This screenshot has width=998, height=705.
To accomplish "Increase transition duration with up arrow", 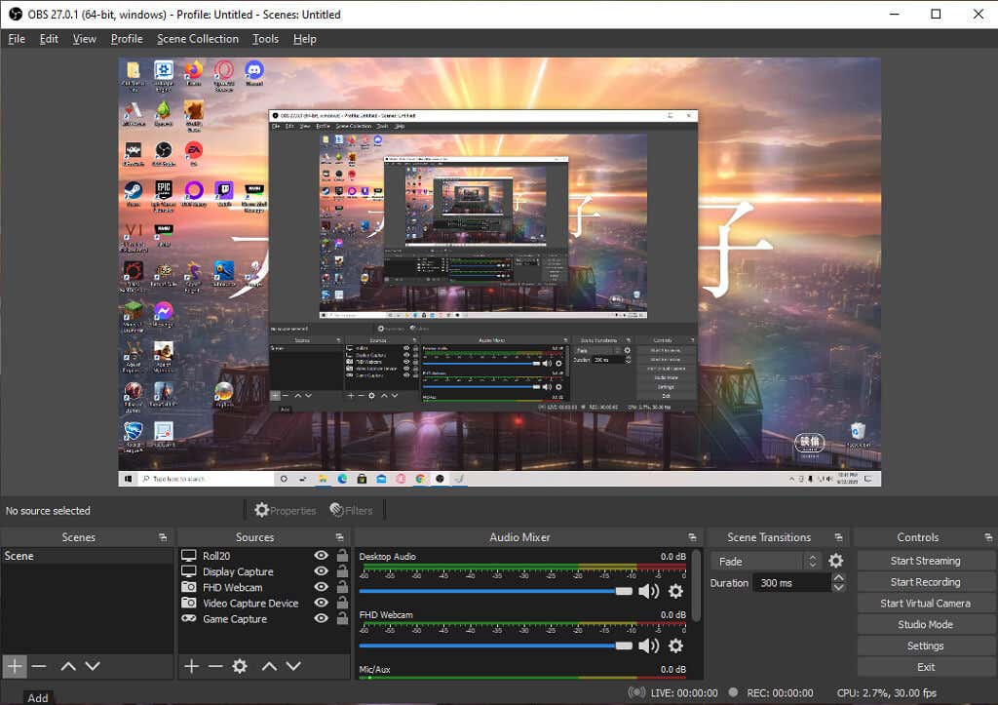I will [838, 578].
